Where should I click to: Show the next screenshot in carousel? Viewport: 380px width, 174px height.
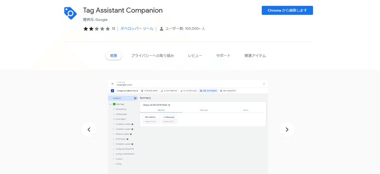287,130
